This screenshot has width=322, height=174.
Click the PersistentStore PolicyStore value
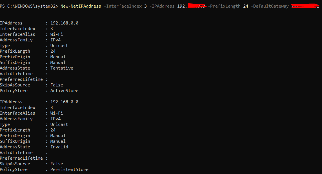[69, 169]
